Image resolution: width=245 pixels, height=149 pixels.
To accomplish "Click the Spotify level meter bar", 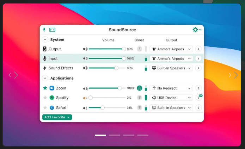I will (146, 98).
